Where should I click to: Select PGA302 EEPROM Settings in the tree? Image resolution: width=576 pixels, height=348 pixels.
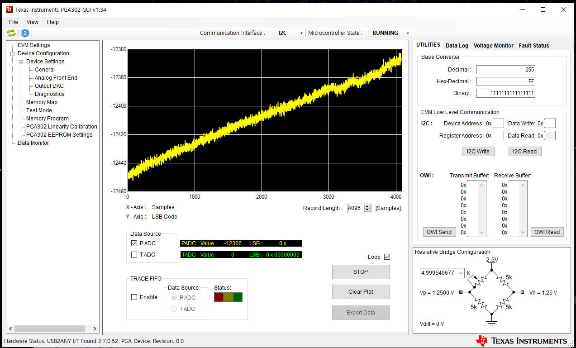point(59,135)
